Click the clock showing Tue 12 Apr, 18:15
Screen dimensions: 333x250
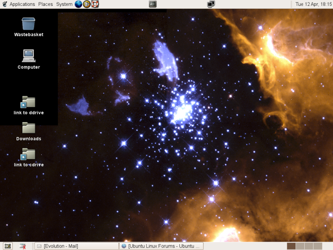313,4
